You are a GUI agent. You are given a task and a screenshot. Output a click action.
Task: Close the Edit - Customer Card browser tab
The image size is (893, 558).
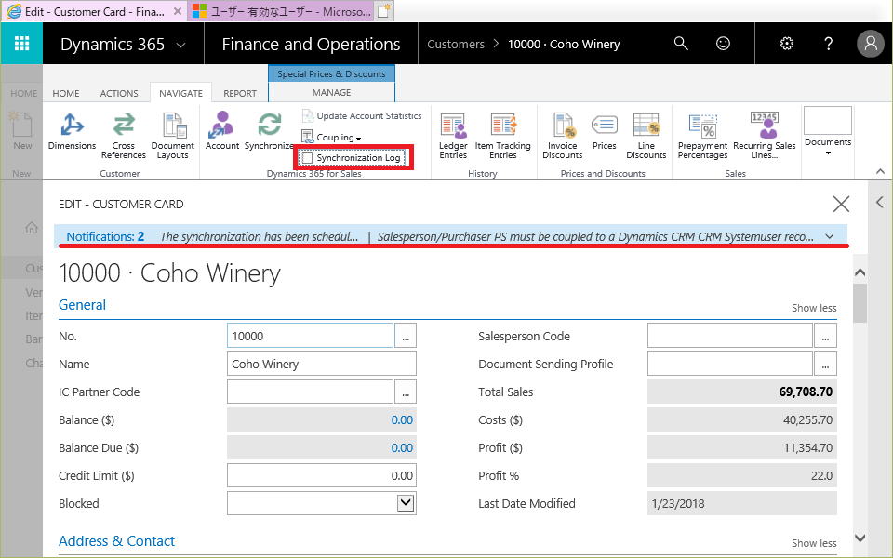tap(178, 11)
